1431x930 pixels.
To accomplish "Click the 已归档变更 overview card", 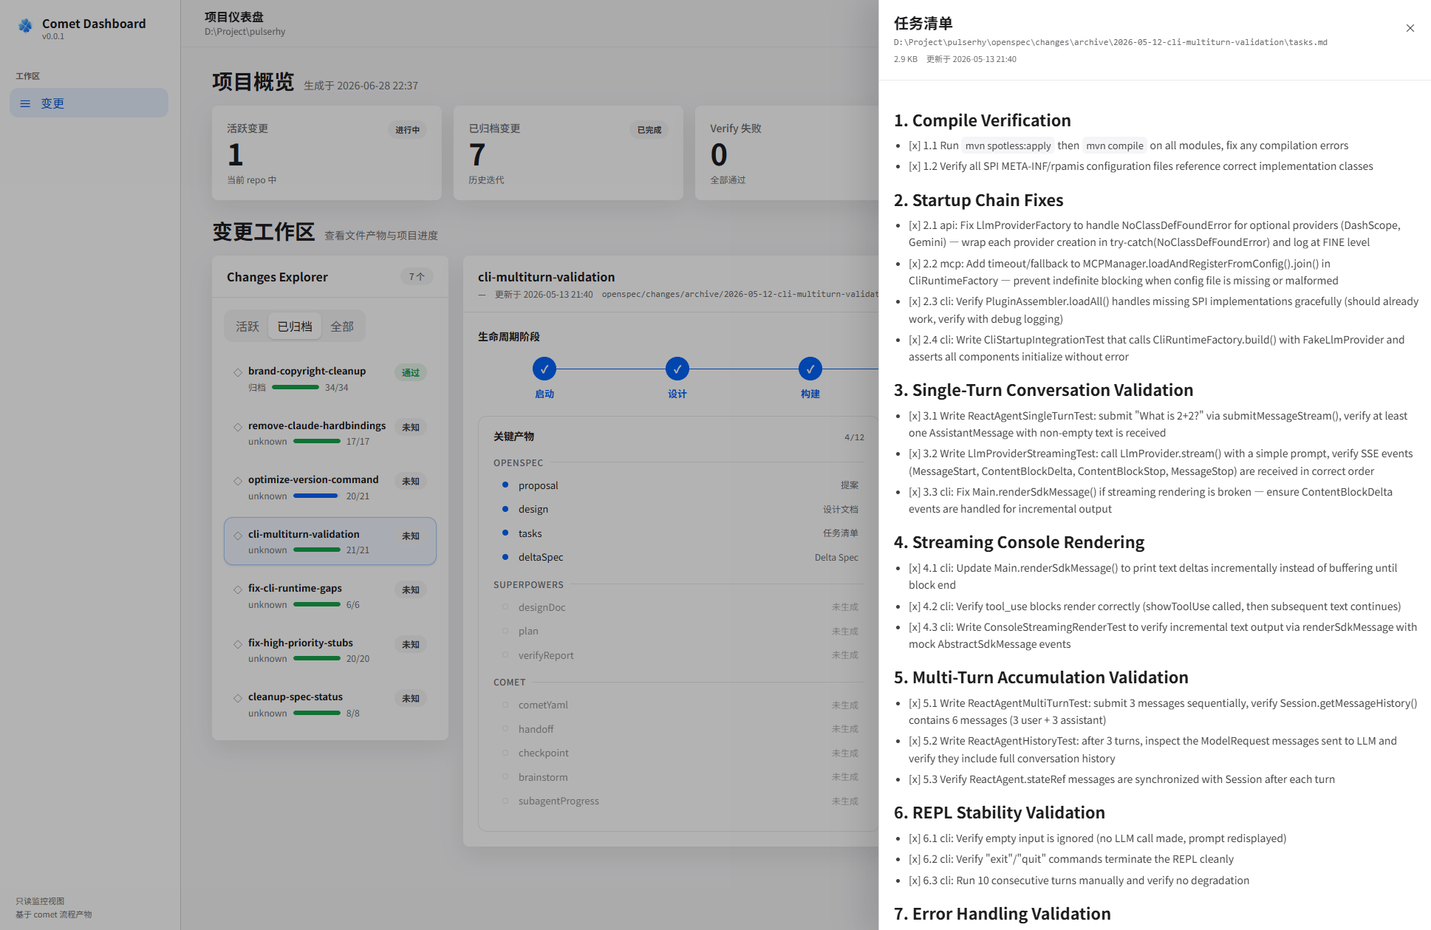I will point(568,153).
